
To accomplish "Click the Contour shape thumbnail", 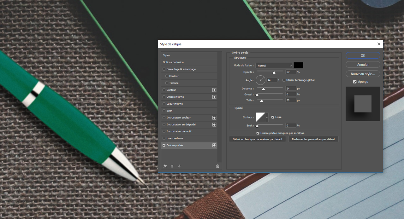I will 260,117.
